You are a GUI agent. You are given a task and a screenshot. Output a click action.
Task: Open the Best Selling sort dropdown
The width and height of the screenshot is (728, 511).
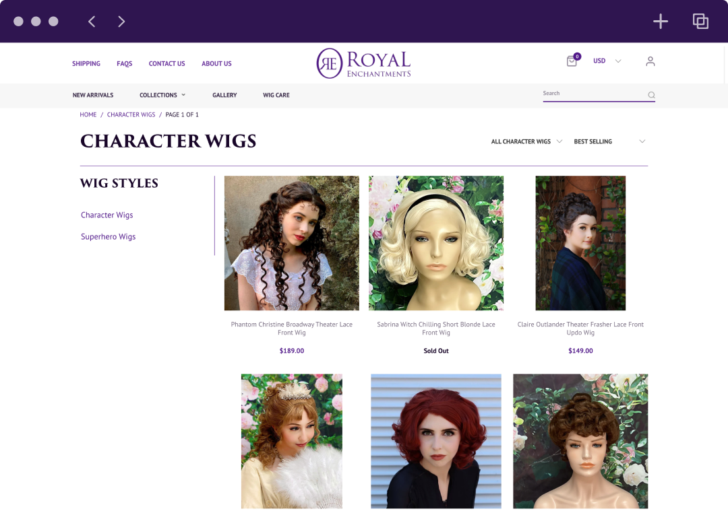(609, 141)
